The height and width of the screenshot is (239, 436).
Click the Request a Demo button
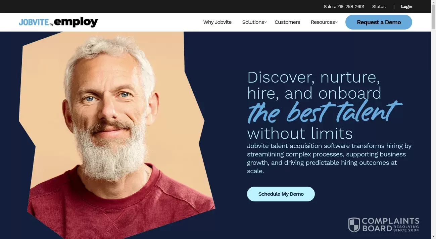click(x=379, y=22)
